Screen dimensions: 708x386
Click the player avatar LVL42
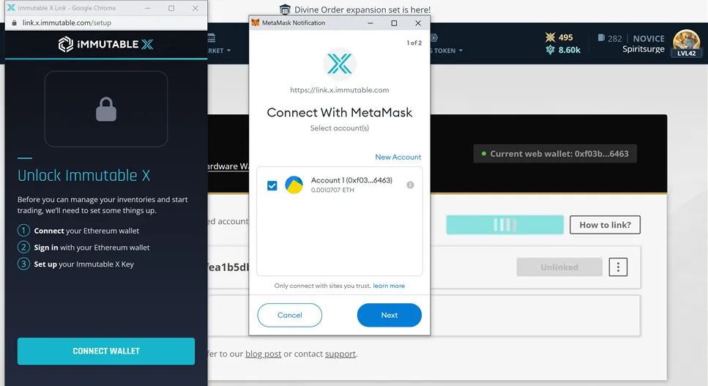(x=686, y=44)
